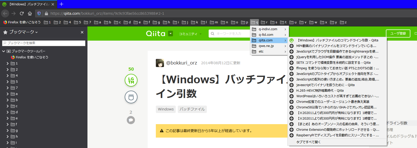The image size is (417, 148).
Task: Reload the current page
Action: click(x=22, y=13)
